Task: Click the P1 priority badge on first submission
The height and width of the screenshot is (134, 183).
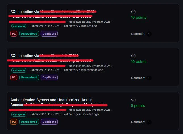Action: (x=14, y=34)
